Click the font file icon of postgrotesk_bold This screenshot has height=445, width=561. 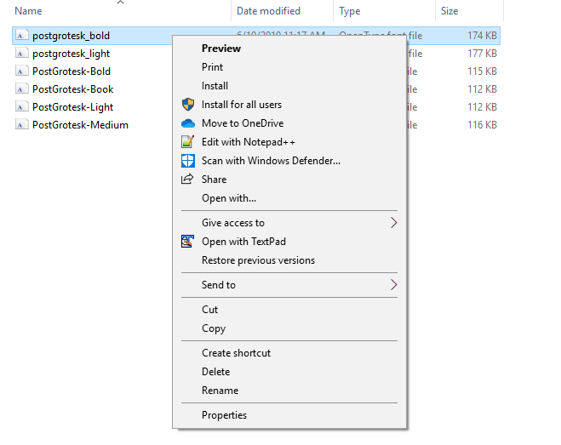point(21,36)
